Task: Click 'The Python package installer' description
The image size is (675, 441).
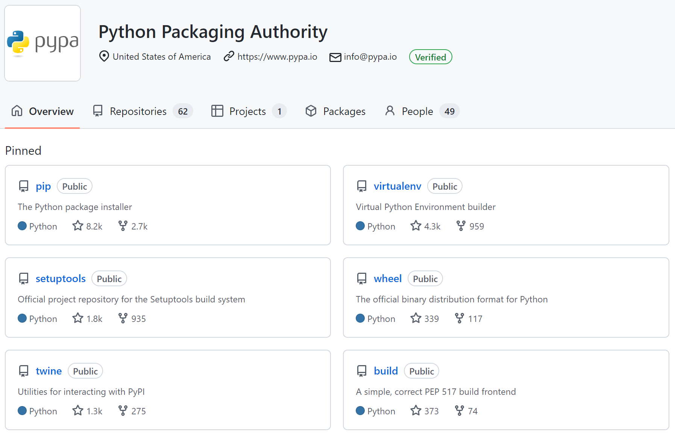Action: pos(75,207)
